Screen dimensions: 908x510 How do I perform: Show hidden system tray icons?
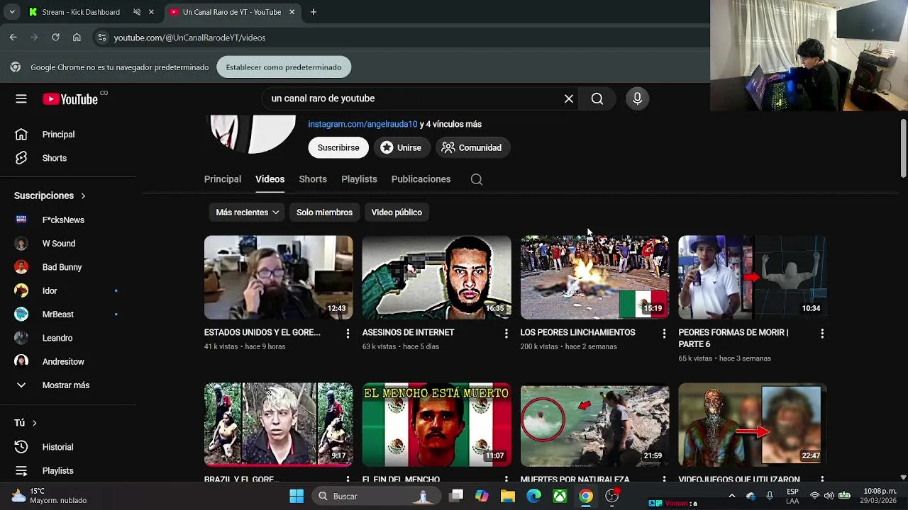tap(732, 496)
